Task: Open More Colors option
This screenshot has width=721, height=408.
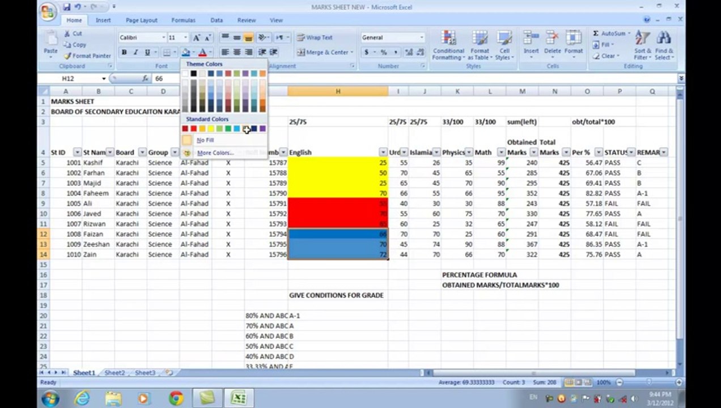Action: point(224,153)
